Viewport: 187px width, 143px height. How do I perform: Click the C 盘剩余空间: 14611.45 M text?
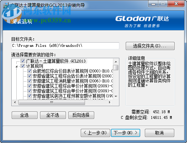[x=147, y=117]
